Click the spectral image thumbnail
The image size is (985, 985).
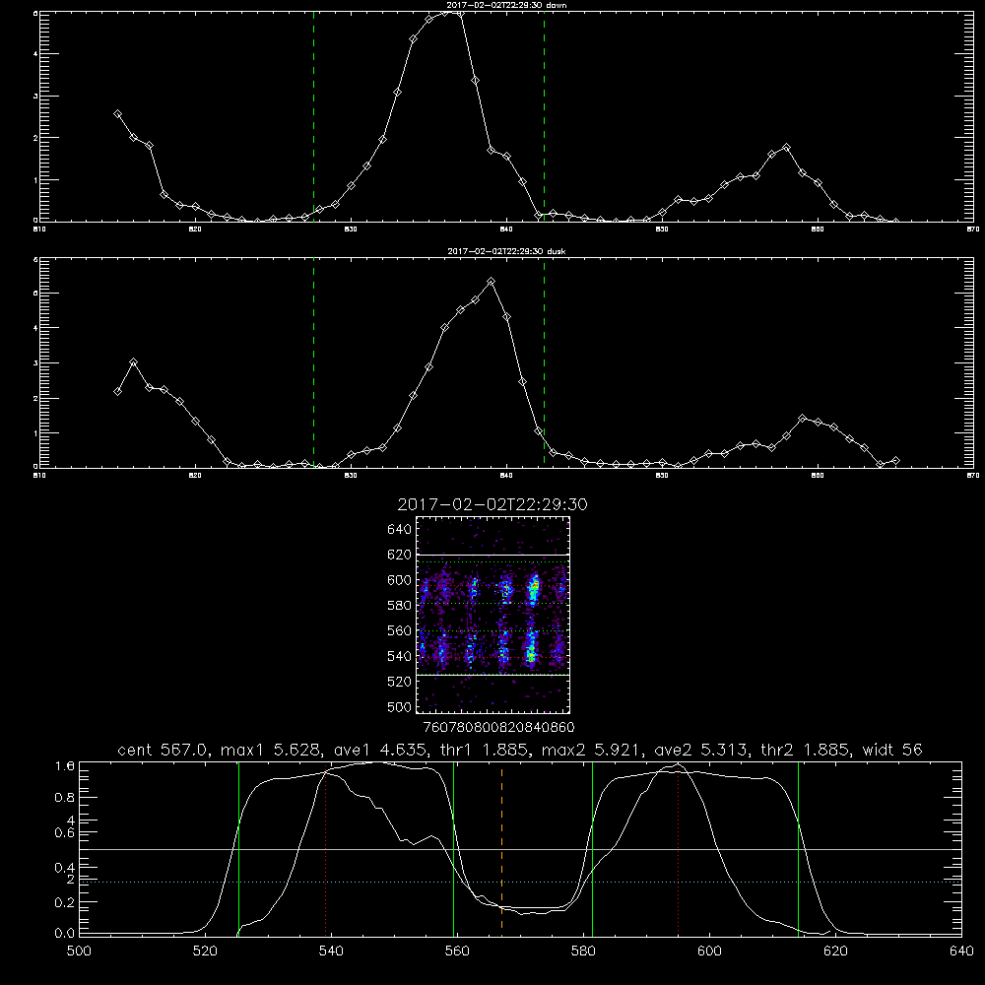tap(493, 615)
